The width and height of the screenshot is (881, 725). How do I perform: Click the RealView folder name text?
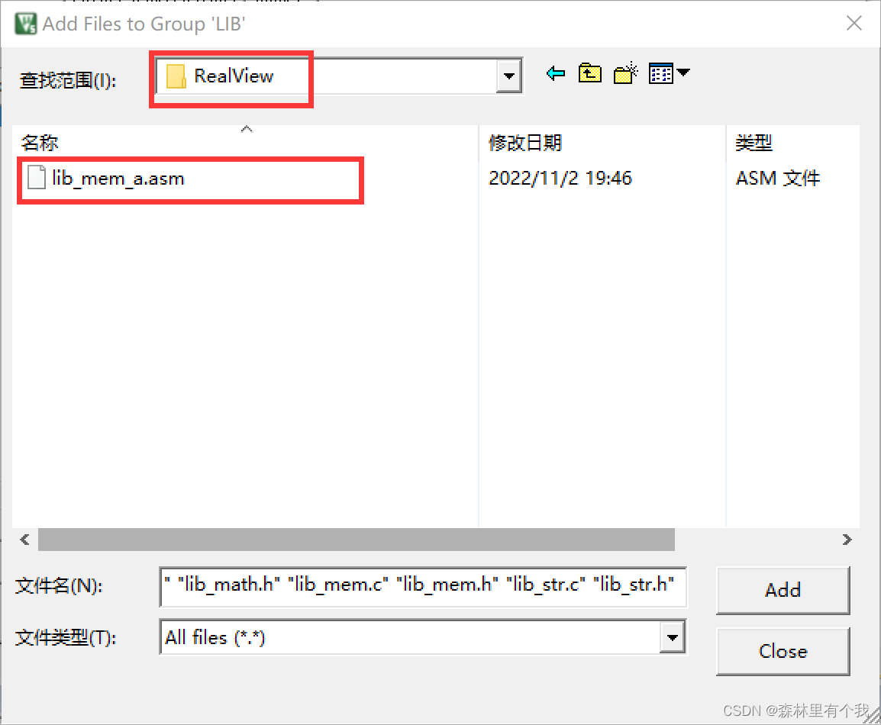pos(234,76)
